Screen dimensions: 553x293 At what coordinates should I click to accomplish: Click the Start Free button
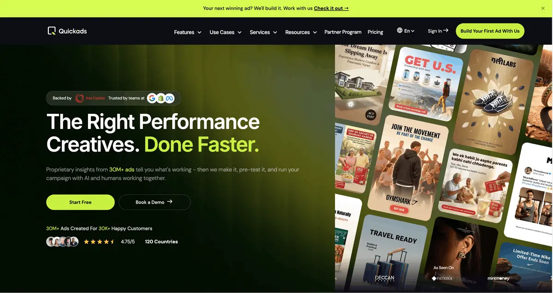pyautogui.click(x=80, y=202)
